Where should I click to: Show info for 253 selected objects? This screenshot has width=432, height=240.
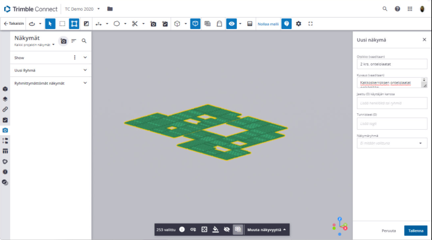[182, 229]
